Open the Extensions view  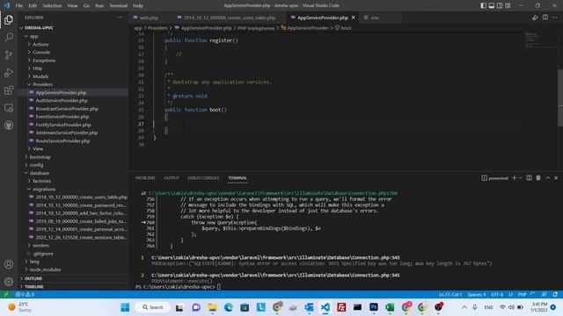[9, 90]
